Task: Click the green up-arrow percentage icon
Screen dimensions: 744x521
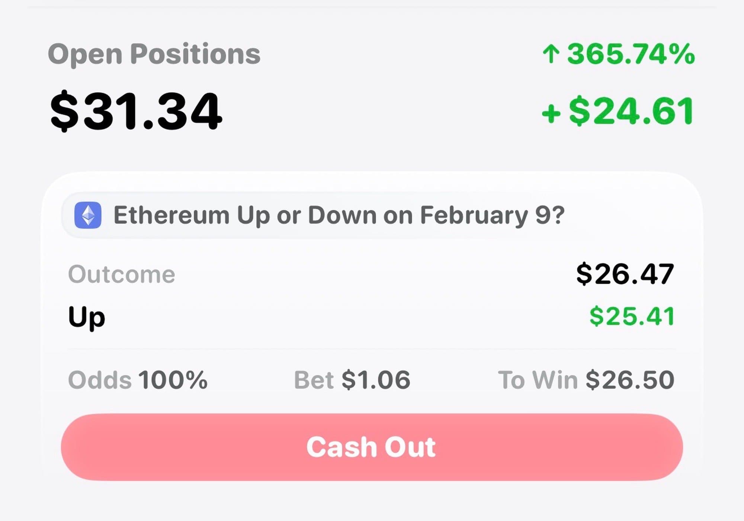Action: pyautogui.click(x=551, y=54)
